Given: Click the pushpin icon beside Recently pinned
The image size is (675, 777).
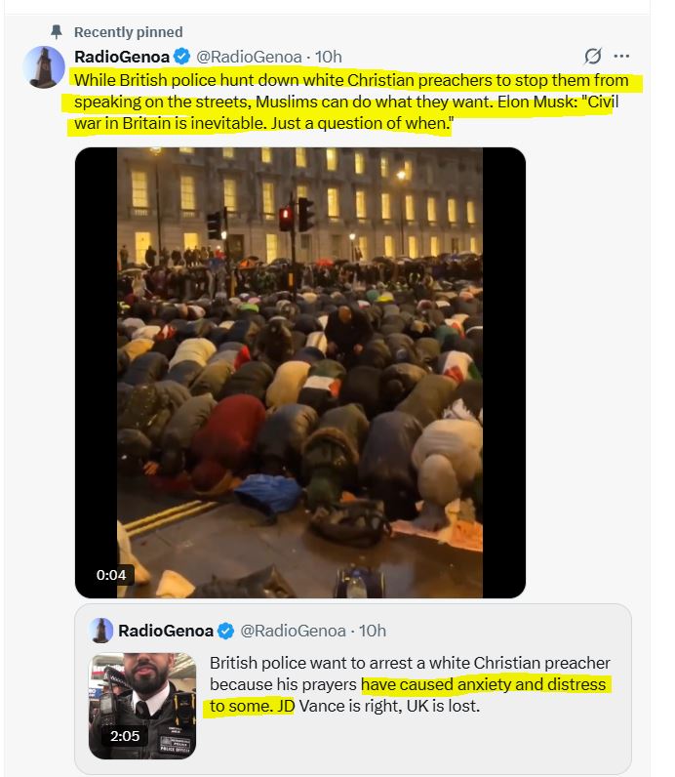Looking at the screenshot, I should (x=57, y=31).
